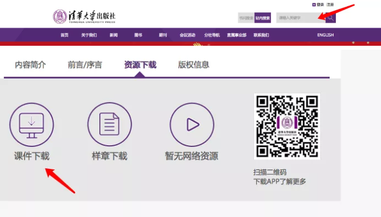Switch to the 内容简介 tab
This screenshot has width=381, height=217.
click(30, 65)
